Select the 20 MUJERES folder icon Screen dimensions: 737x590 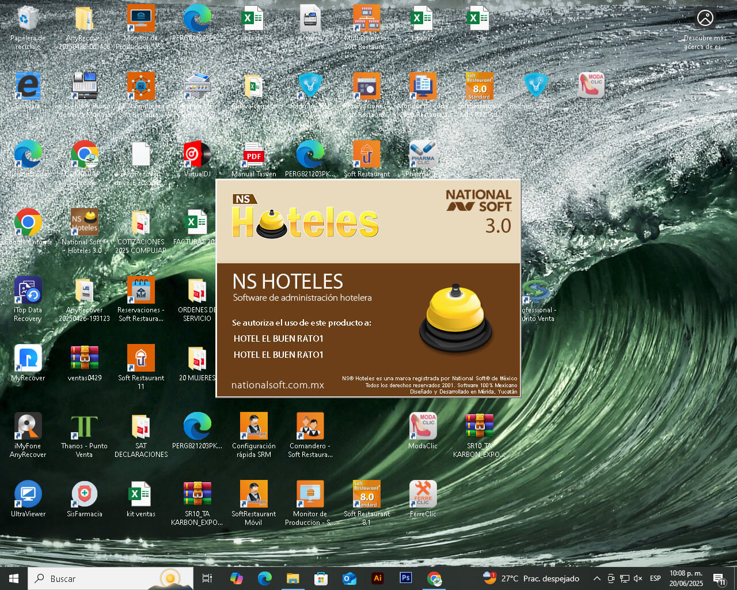[x=197, y=364]
